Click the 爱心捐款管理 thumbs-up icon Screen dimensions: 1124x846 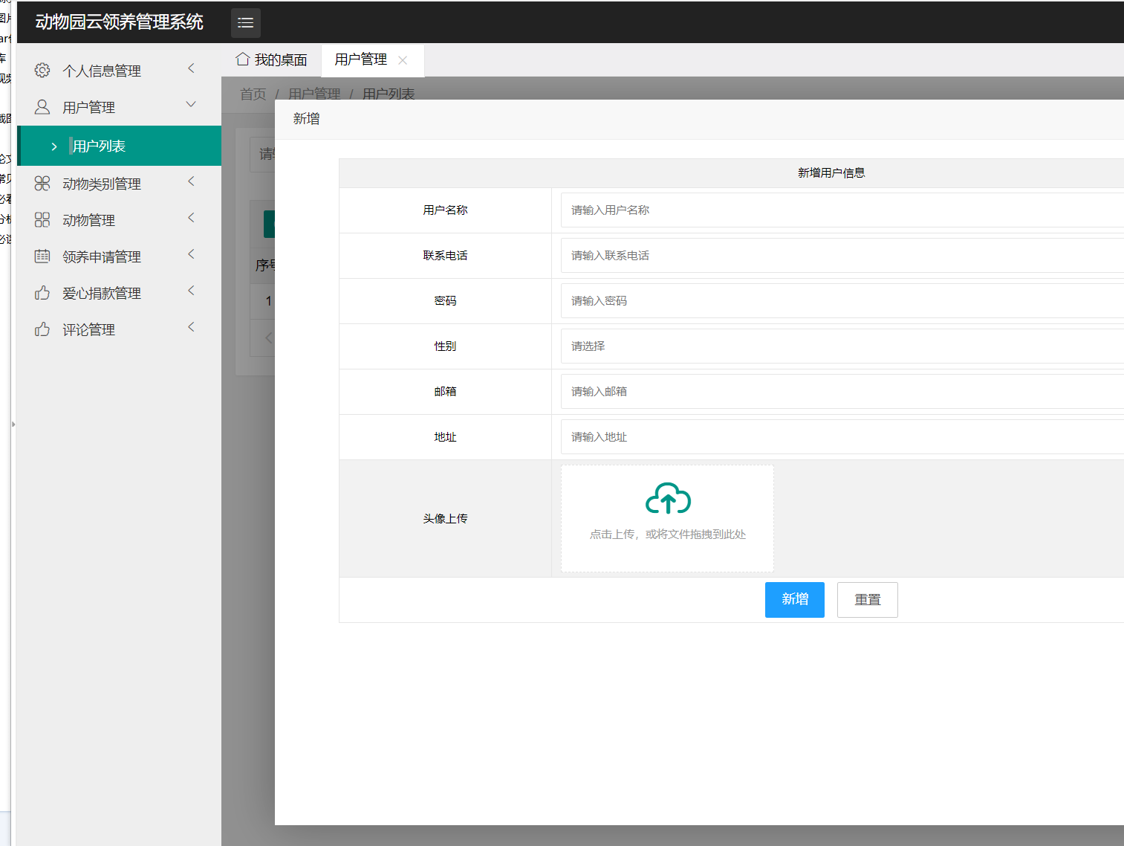[42, 292]
